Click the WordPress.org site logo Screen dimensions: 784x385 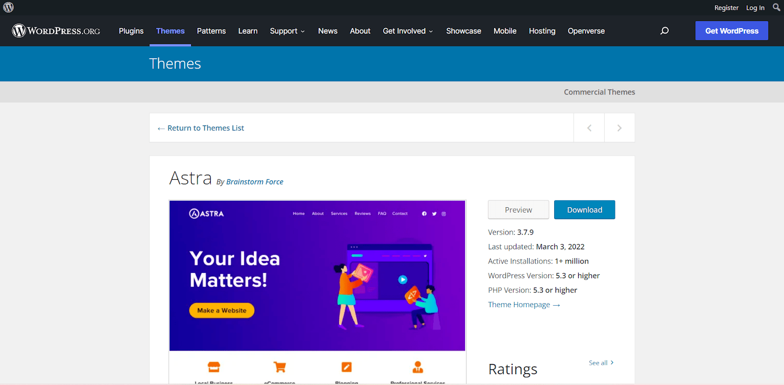tap(56, 31)
